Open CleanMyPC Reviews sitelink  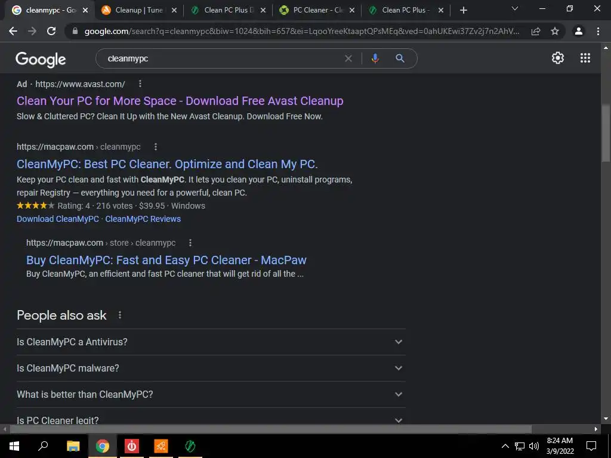coord(143,219)
